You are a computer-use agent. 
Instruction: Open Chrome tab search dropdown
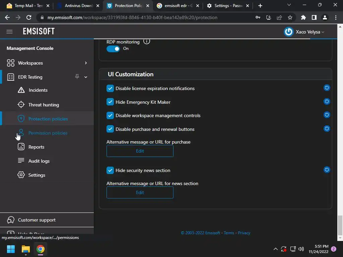289,5
